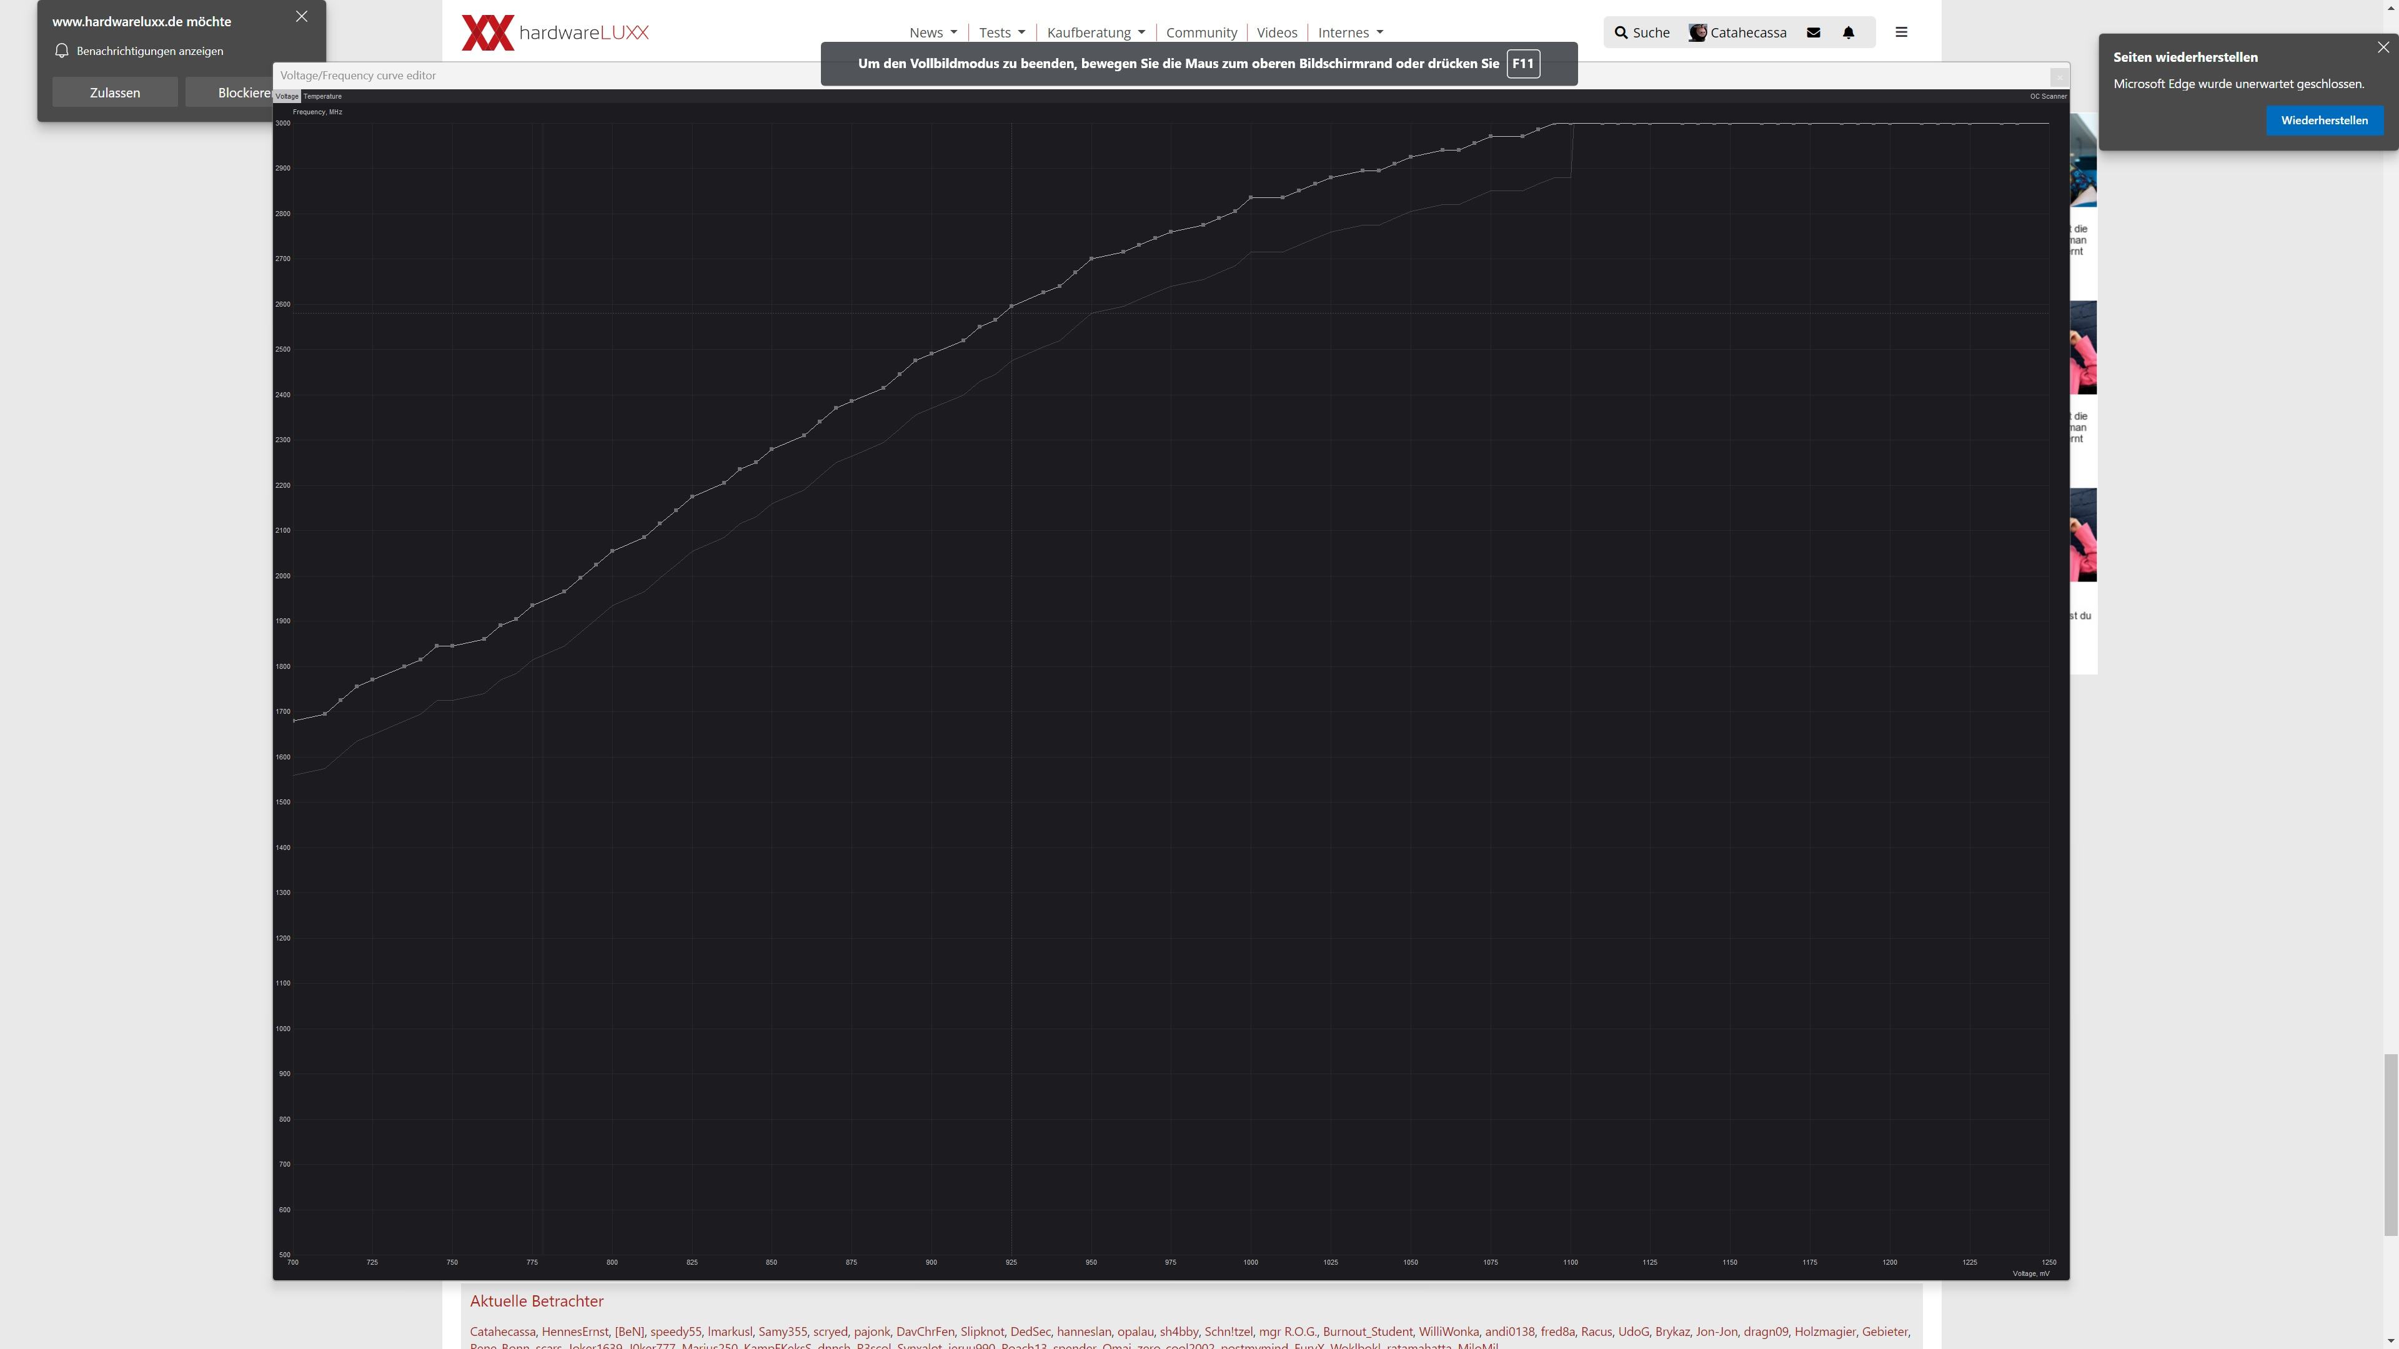Screen dimensions: 2399x1349
Task: Close the 'Seiten wiederherstellen' popup
Action: (2383, 47)
